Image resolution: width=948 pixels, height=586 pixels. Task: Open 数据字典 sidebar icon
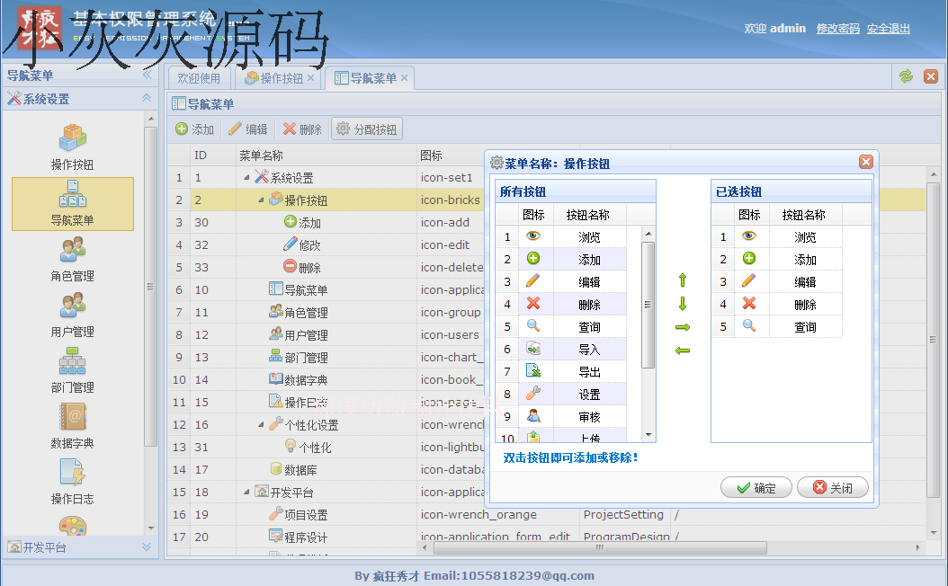(72, 426)
